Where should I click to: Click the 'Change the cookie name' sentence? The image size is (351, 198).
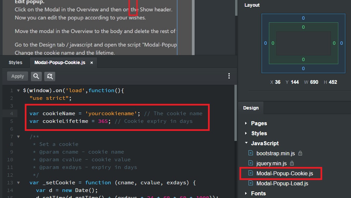[x=65, y=53]
